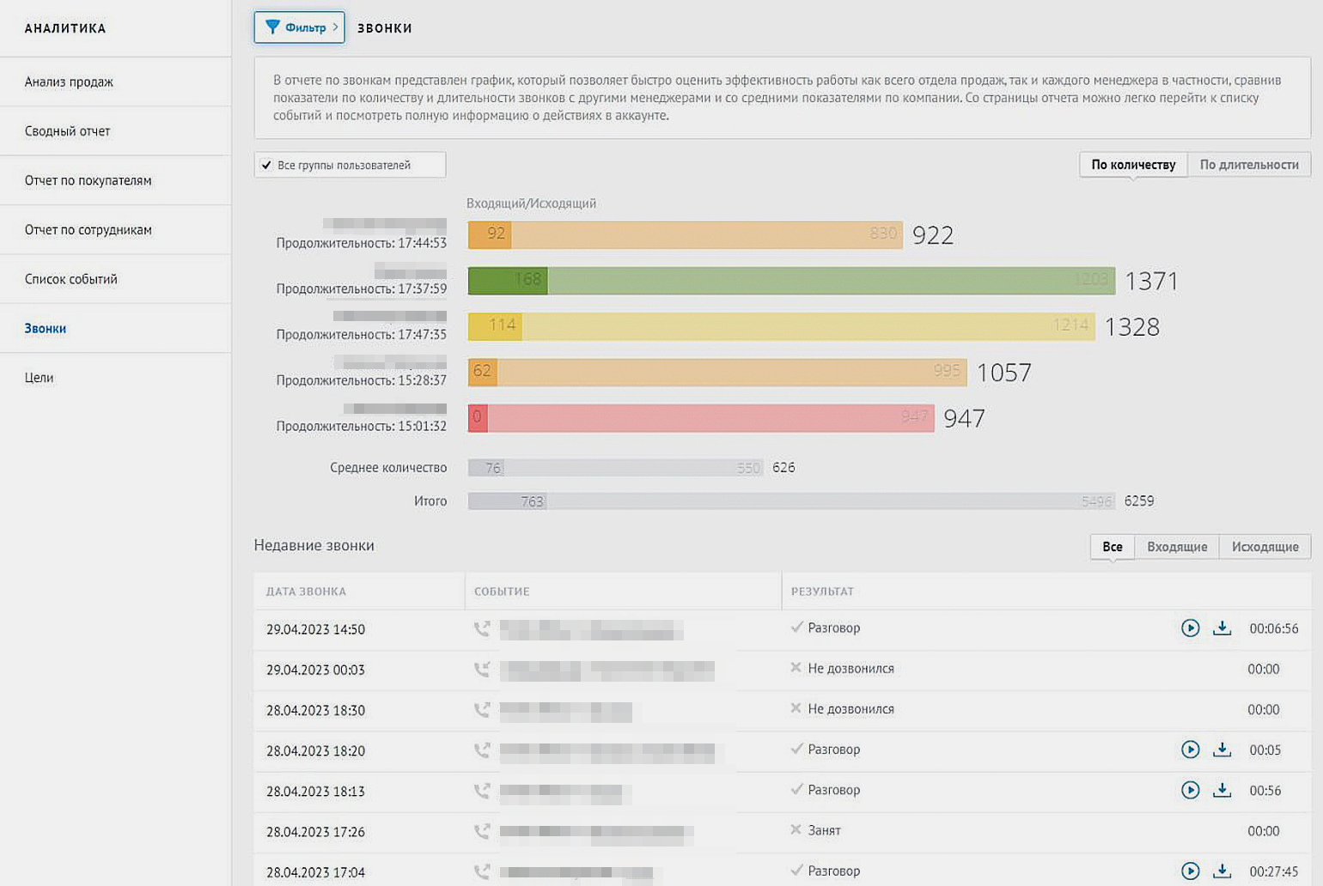
Task: Click Среднее количество gray bar
Action: point(616,468)
